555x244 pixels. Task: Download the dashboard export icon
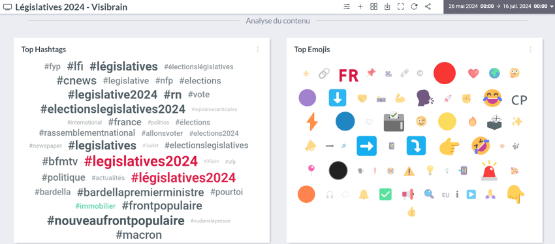point(387,7)
